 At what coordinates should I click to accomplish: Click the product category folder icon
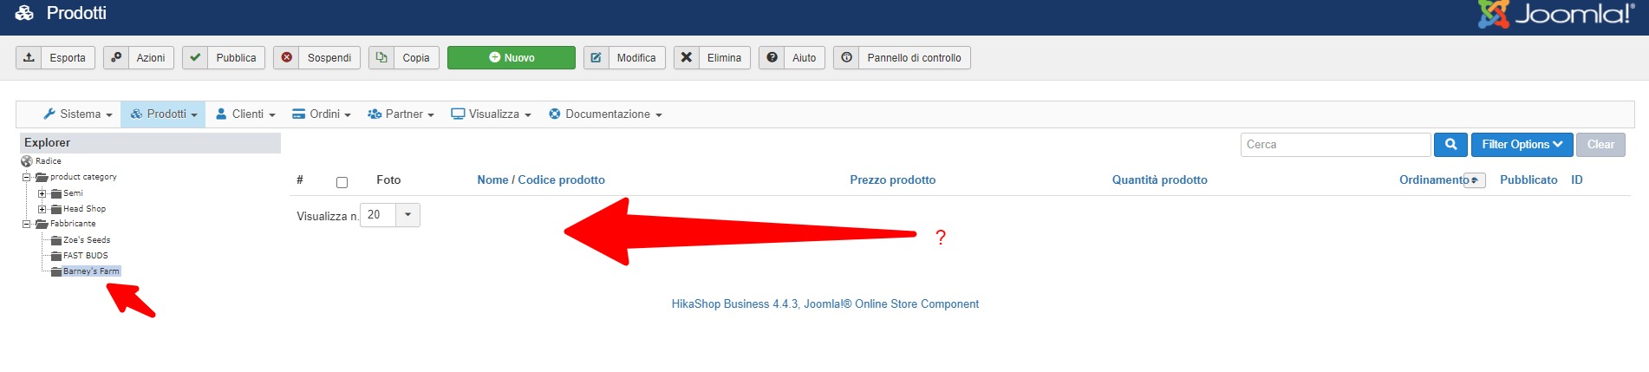[x=42, y=177]
